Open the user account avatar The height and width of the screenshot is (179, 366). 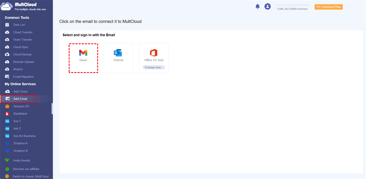click(x=267, y=7)
